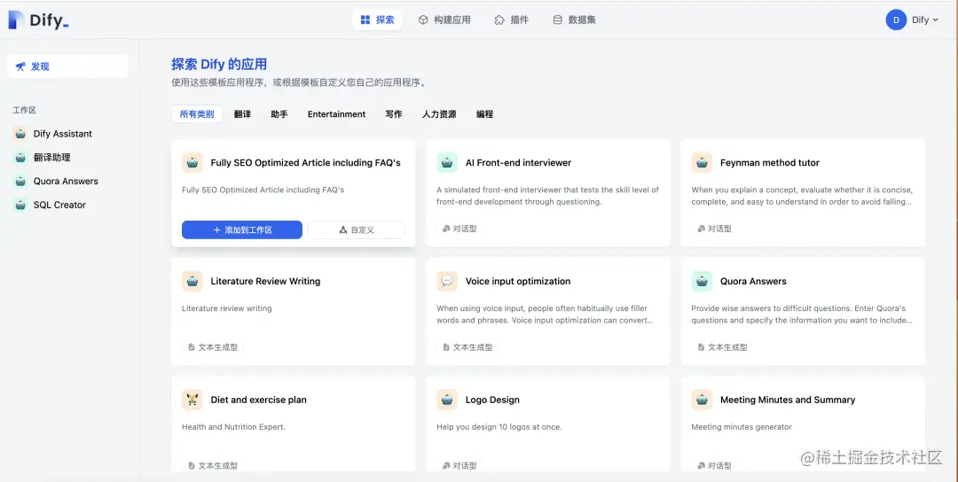Click the 自定义 button on the SEO card
Viewport: 958px width, 482px height.
click(x=357, y=230)
